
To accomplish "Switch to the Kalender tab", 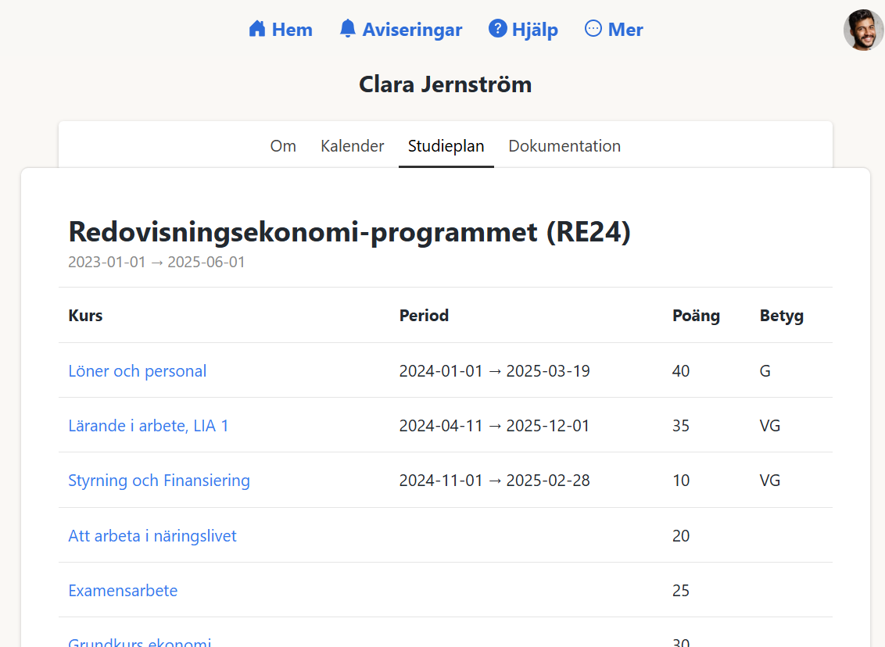I will pos(352,146).
